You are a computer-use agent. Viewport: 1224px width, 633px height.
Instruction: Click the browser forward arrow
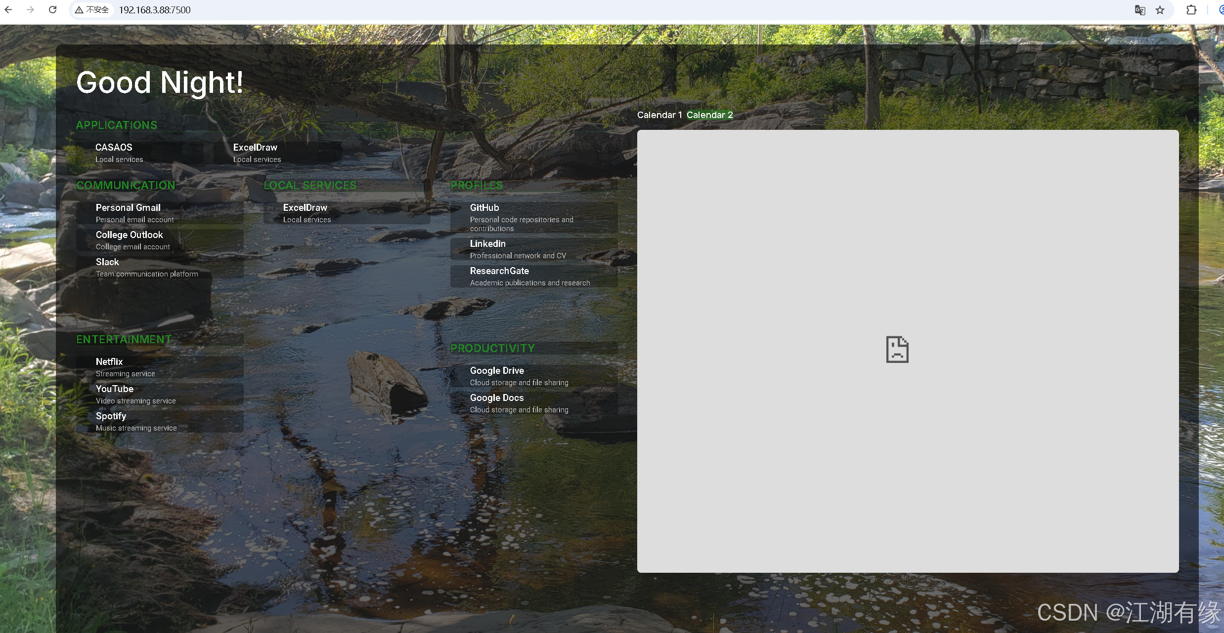(x=30, y=10)
